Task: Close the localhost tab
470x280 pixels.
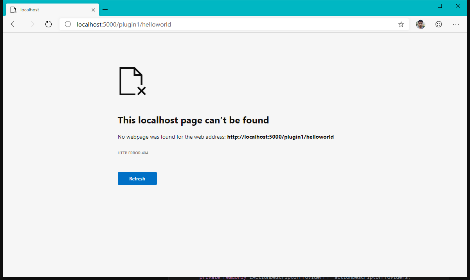Action: (x=93, y=9)
